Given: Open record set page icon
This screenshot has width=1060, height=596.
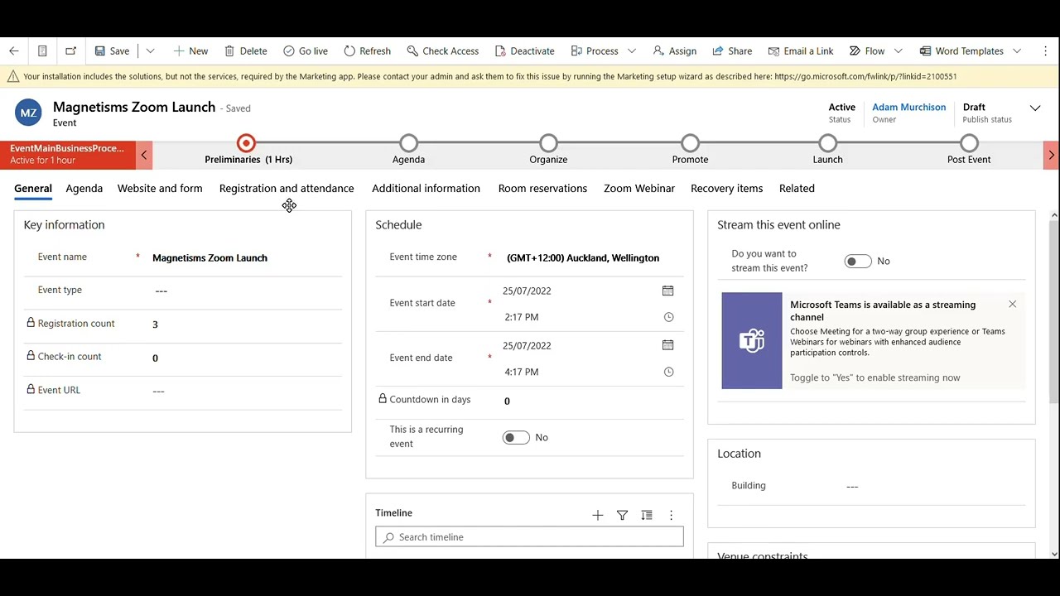Looking at the screenshot, I should coord(42,51).
